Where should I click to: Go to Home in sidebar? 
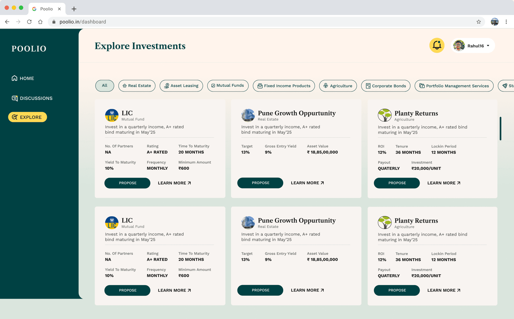click(23, 78)
